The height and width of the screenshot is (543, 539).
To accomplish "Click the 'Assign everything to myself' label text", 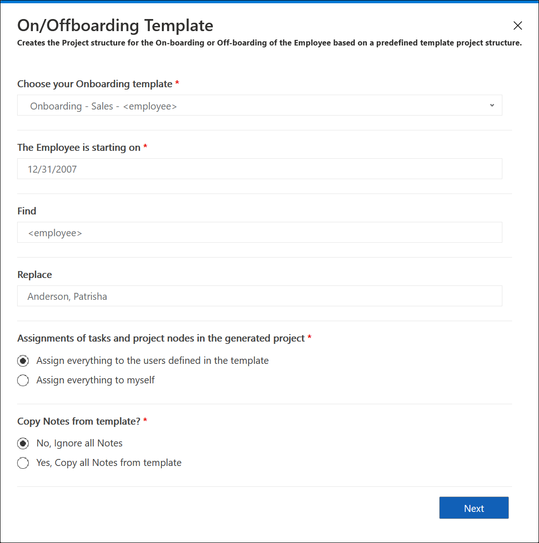I will pyautogui.click(x=96, y=380).
